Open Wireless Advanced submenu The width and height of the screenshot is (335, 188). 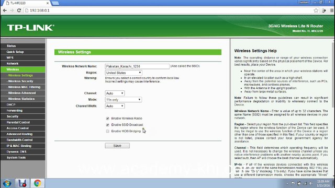[x=23, y=93]
